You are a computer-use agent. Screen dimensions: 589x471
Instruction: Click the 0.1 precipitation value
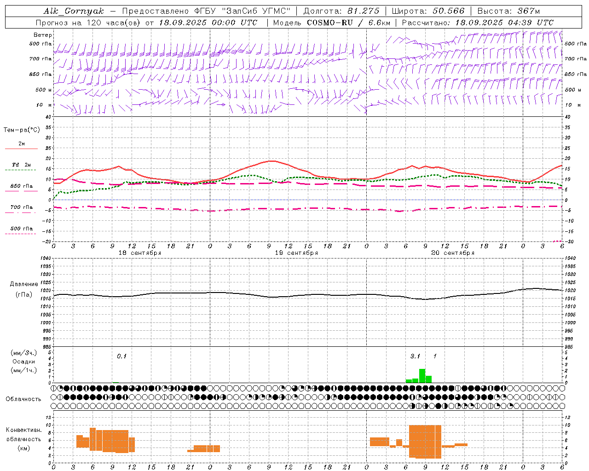pos(121,356)
